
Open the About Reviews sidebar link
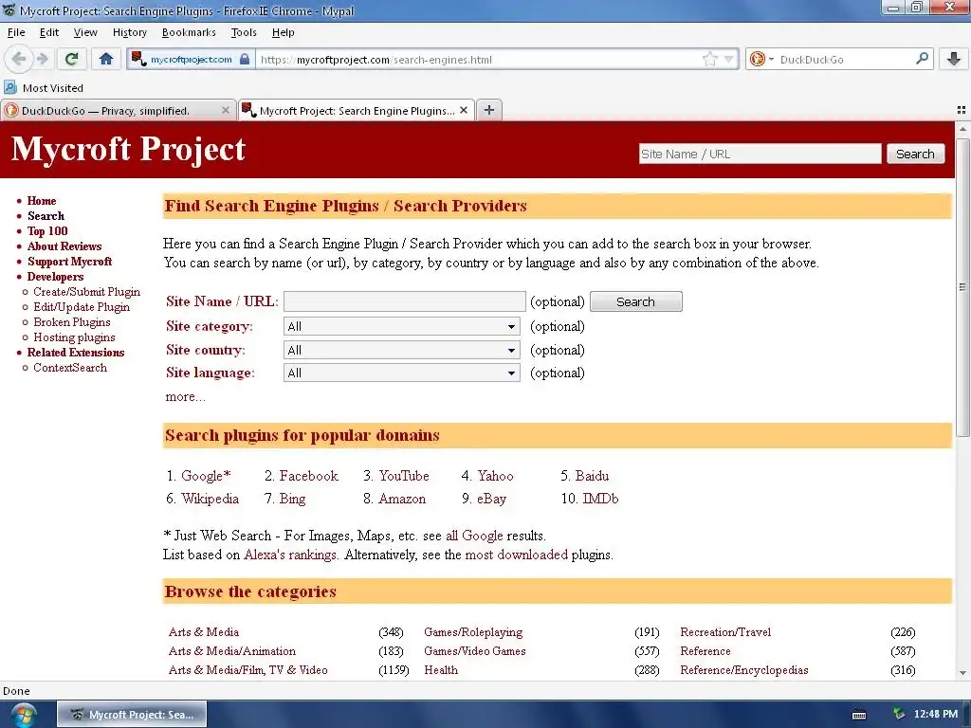[x=64, y=246]
